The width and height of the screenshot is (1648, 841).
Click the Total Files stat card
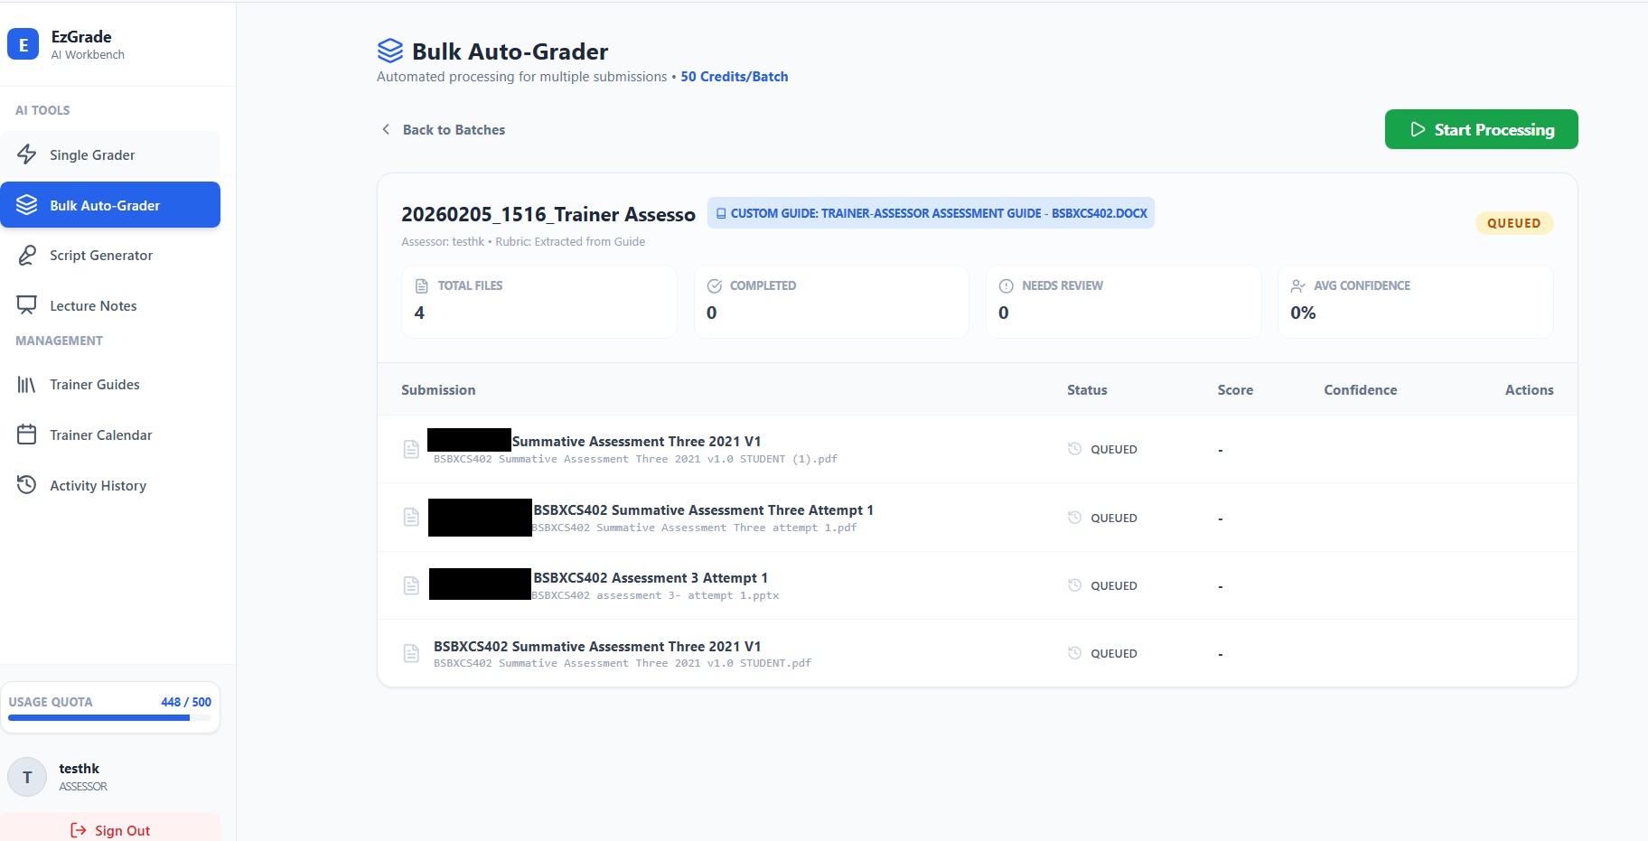(538, 301)
